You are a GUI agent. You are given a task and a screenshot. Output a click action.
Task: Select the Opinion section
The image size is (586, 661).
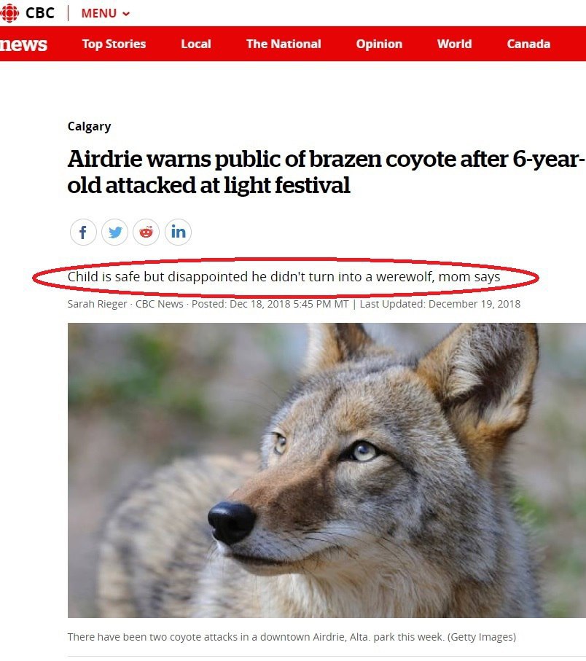[379, 44]
